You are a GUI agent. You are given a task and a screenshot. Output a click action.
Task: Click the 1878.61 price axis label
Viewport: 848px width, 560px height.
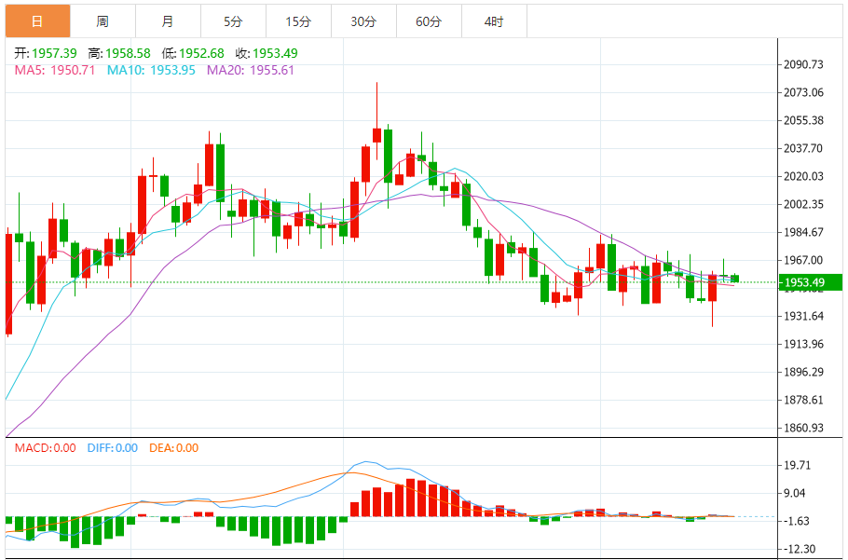803,400
